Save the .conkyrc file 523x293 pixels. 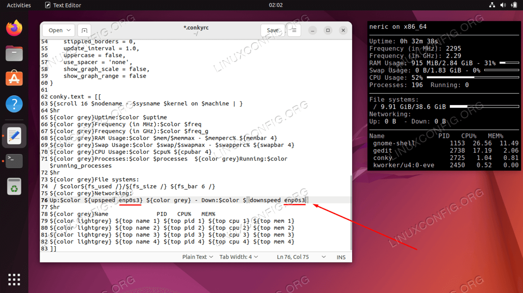pos(273,31)
